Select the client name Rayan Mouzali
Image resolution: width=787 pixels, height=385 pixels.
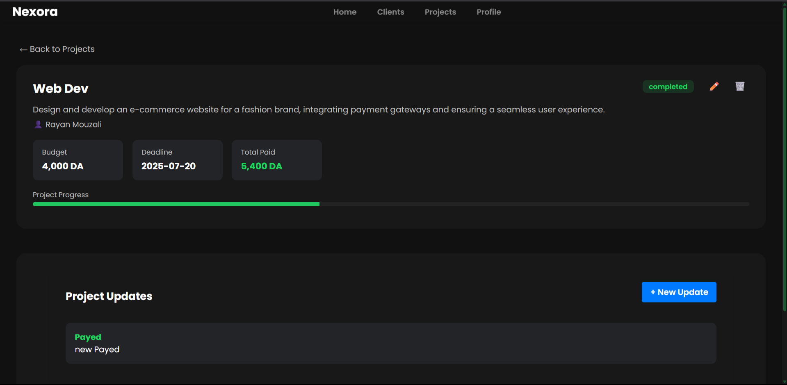coord(73,124)
